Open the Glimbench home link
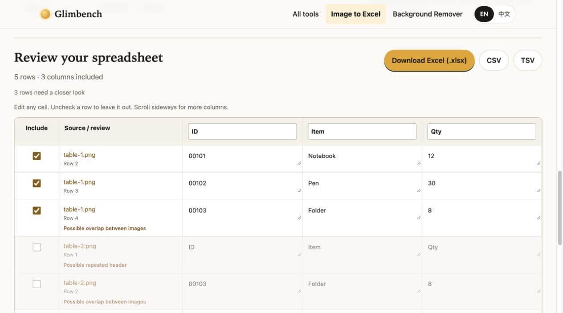The width and height of the screenshot is (563, 313). coord(71,14)
